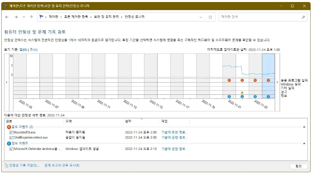Go to 보안 및 유지 관리 breadcrumb
Screen dimensions: 311x173
coord(107,17)
